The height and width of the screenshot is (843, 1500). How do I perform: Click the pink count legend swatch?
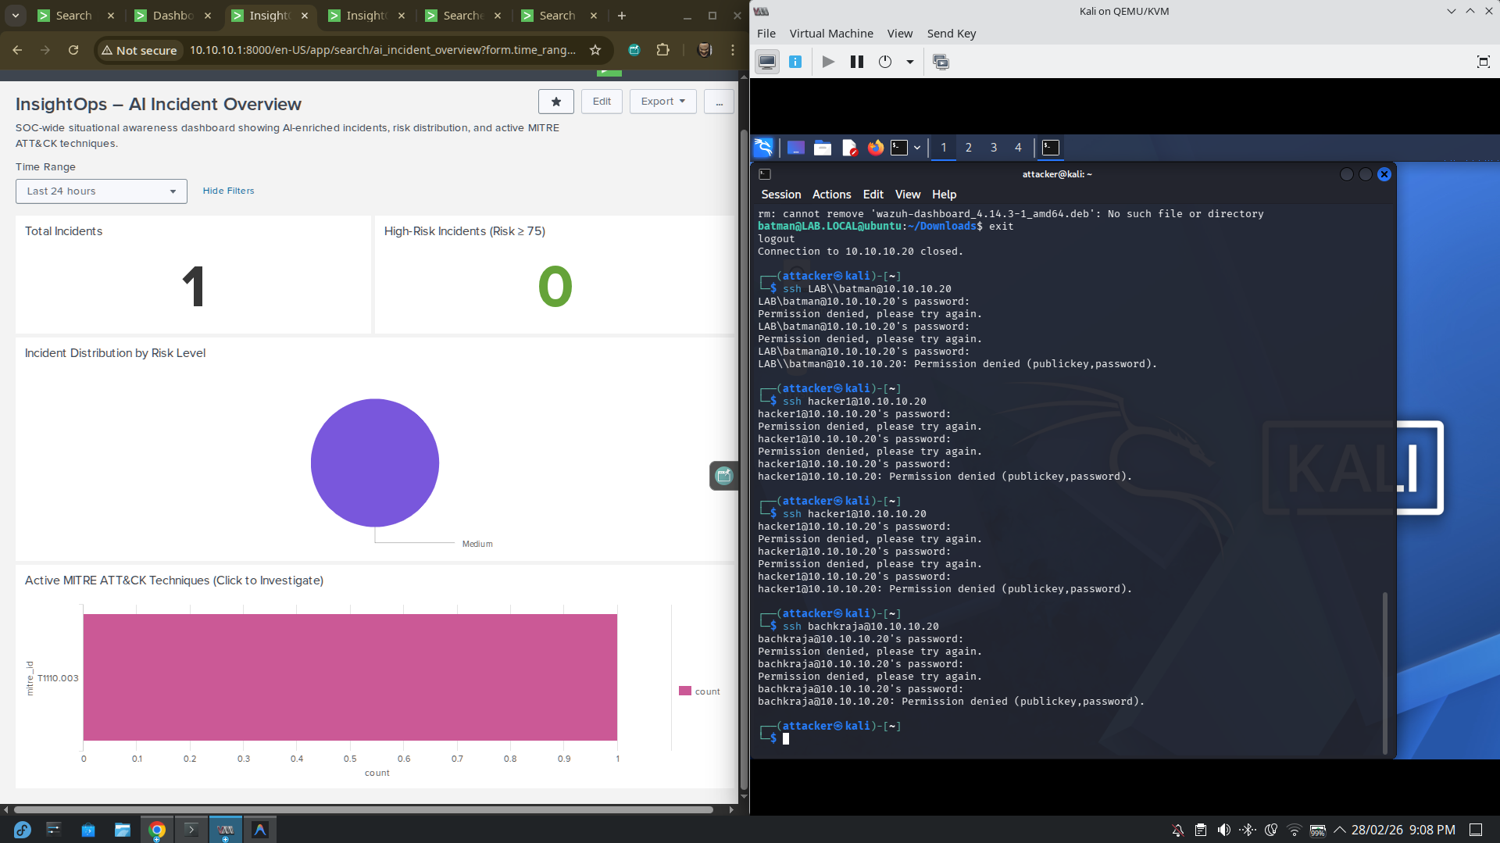pos(685,691)
